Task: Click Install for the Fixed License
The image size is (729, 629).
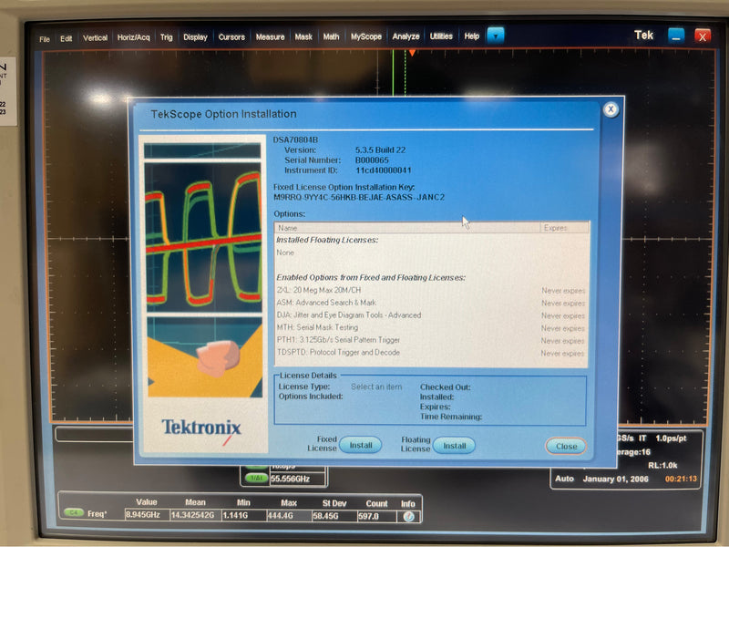Action: 361,445
